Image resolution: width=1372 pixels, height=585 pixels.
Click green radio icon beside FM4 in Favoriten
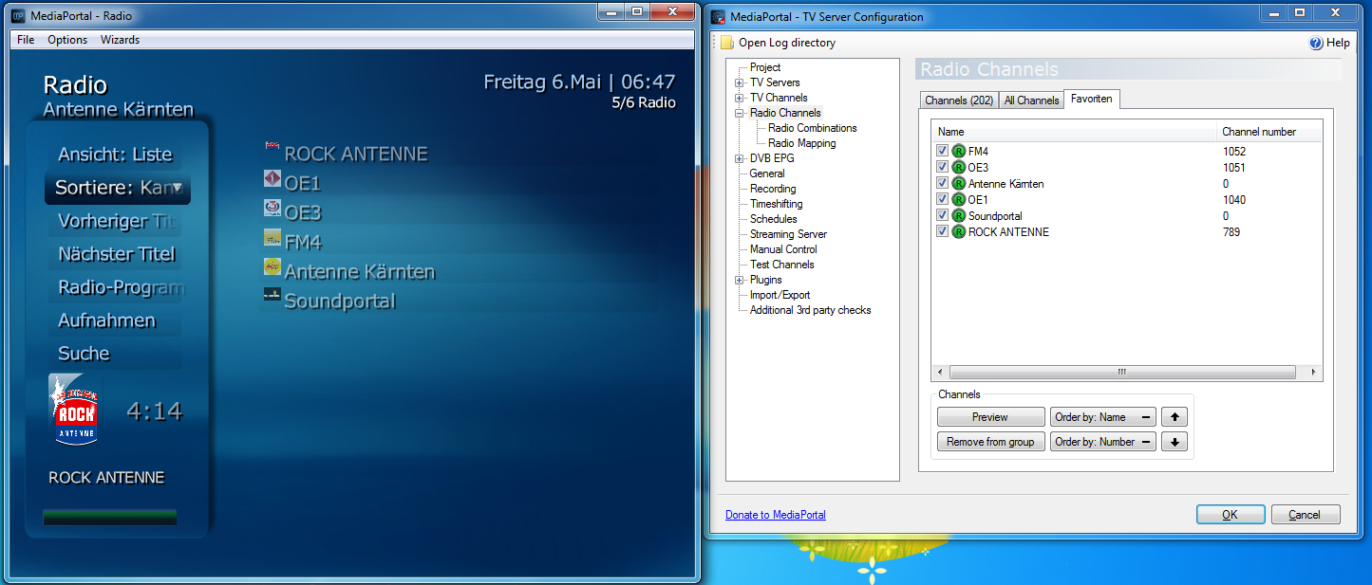coord(958,151)
